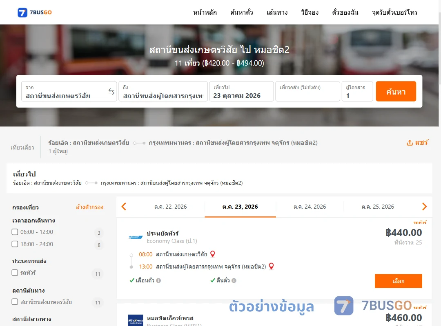Viewport: 441px width, 326px height.
Task: Click the 1 ผู้ใหญ่ passenger summary
Action: (x=58, y=151)
